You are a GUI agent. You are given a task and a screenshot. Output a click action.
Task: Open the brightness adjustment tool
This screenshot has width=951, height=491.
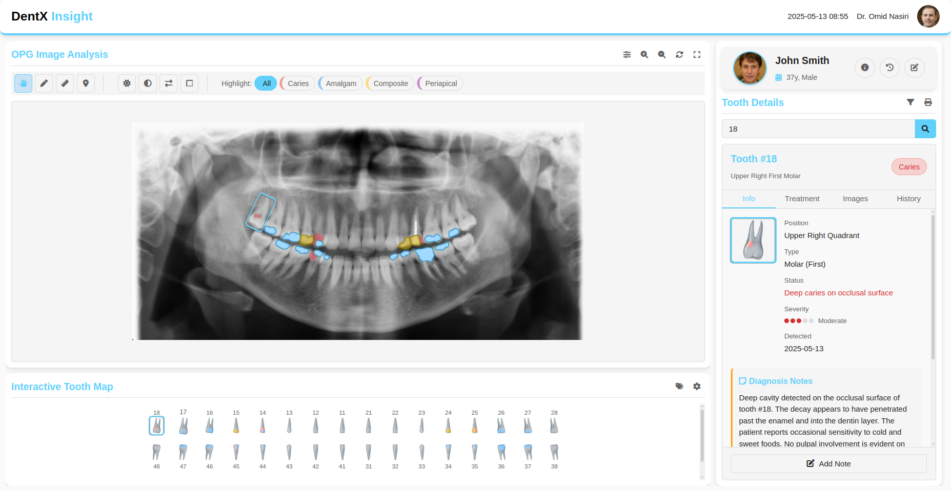tap(127, 83)
